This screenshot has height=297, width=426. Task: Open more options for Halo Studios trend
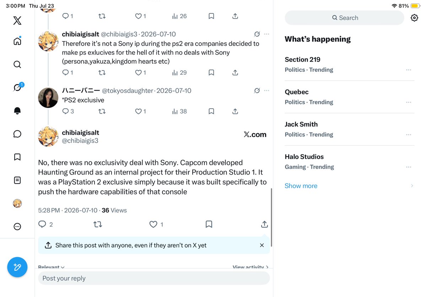click(409, 167)
